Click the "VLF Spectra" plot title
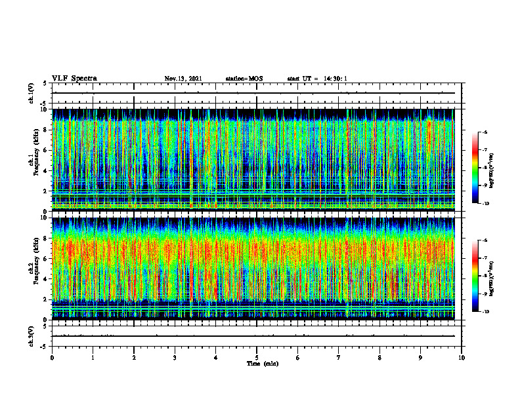 coord(74,79)
